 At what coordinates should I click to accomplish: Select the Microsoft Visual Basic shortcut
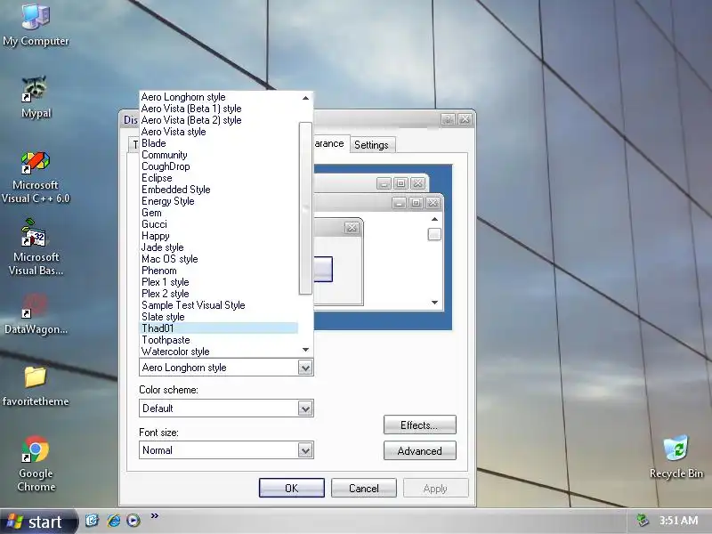click(36, 247)
